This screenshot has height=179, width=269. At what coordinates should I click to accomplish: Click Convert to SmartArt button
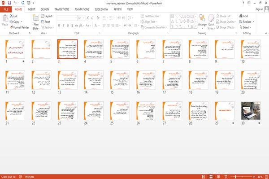pos(153,27)
